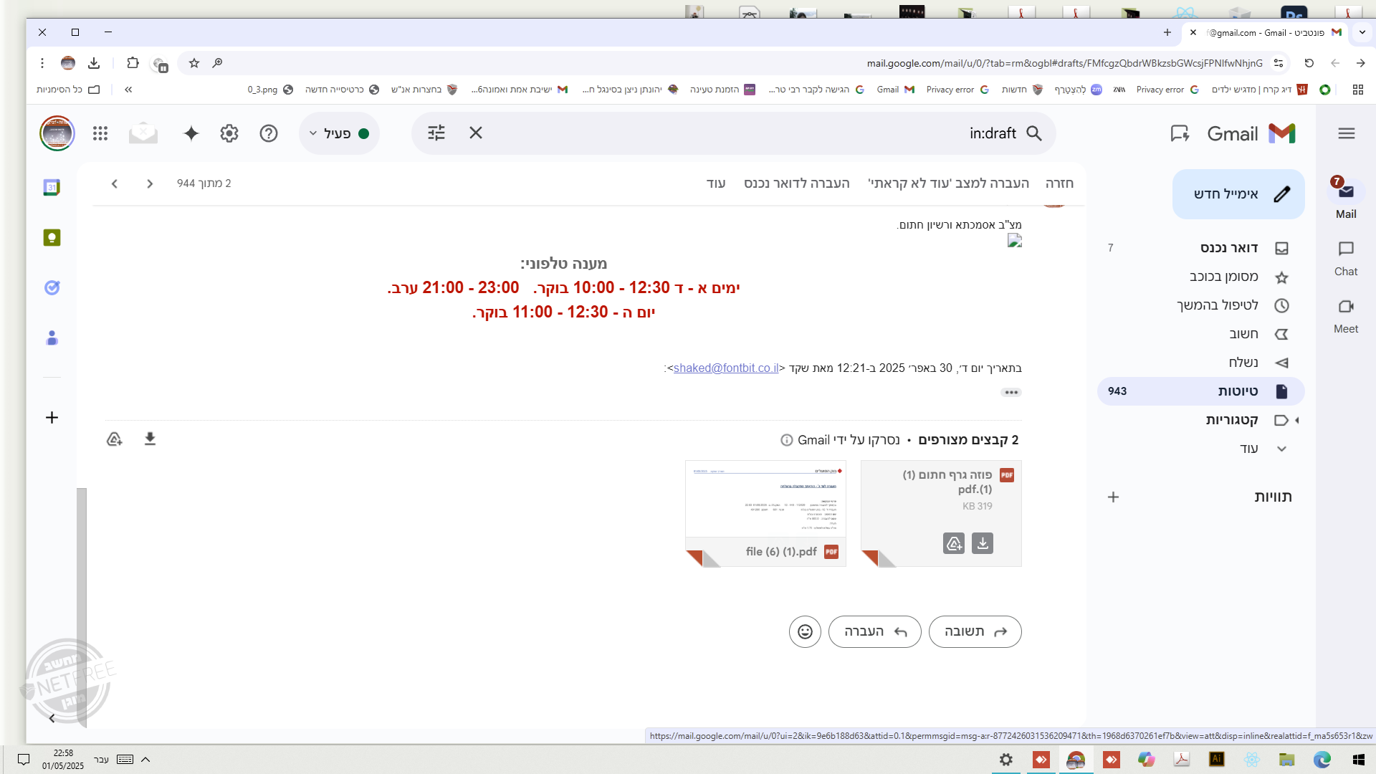
Task: Open the shaked@fontbit.co.il email link
Action: click(x=725, y=368)
